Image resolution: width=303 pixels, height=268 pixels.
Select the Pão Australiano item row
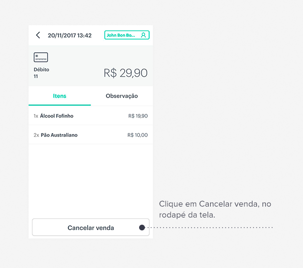pyautogui.click(x=91, y=135)
